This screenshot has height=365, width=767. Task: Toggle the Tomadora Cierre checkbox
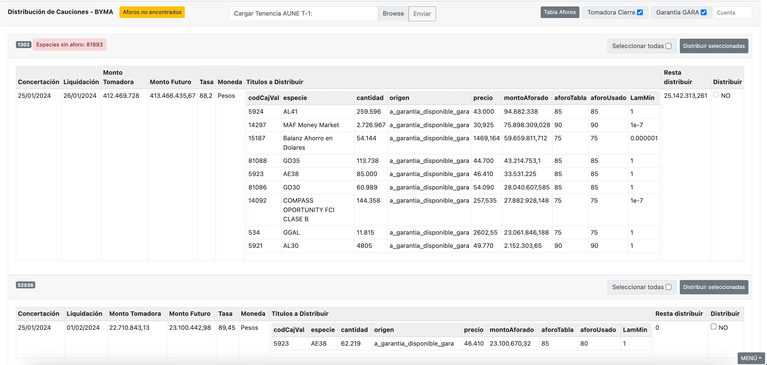(x=640, y=12)
